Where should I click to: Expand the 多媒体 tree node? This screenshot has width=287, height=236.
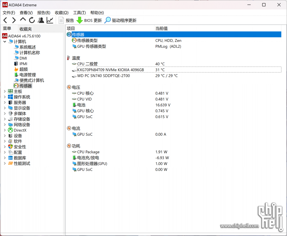(5, 113)
